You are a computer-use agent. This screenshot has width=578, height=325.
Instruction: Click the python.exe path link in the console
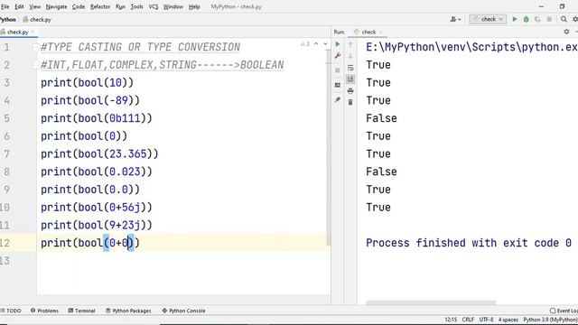pos(471,47)
